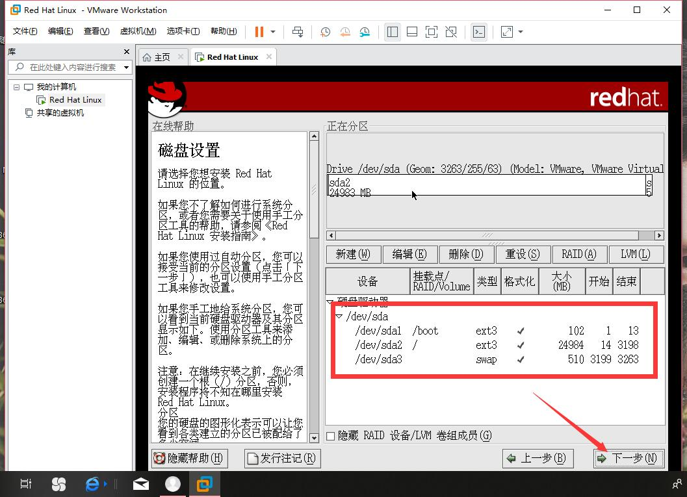Pause the virtual machine
This screenshot has width=687, height=497.
[x=259, y=32]
